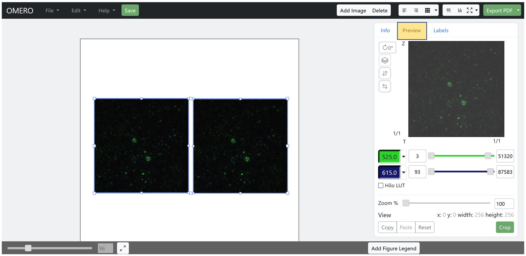Image resolution: width=526 pixels, height=256 pixels.
Task: Align selected panels to the right
Action: tap(416, 10)
